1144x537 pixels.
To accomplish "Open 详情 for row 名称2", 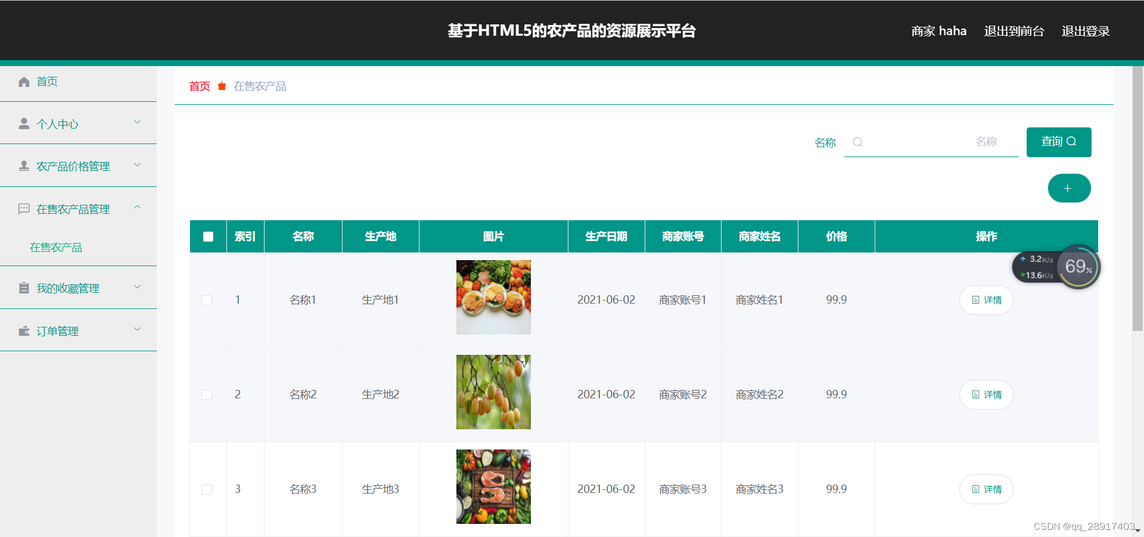I will [986, 395].
